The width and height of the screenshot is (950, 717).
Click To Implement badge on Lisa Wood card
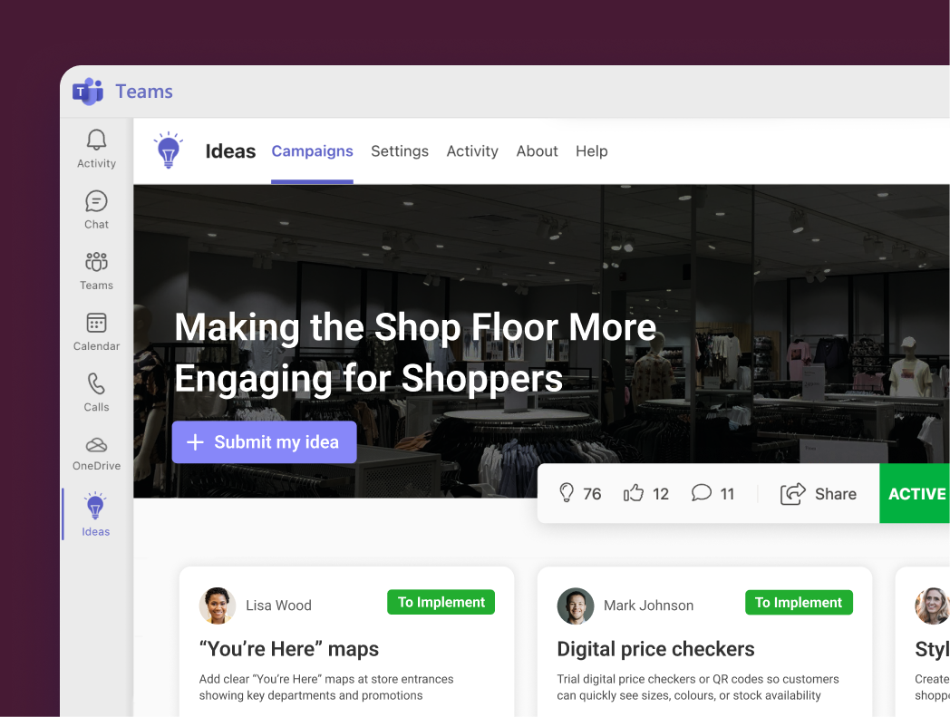click(x=441, y=602)
